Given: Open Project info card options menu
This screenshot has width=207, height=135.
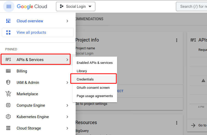Looking at the screenshot, I should point(177,40).
